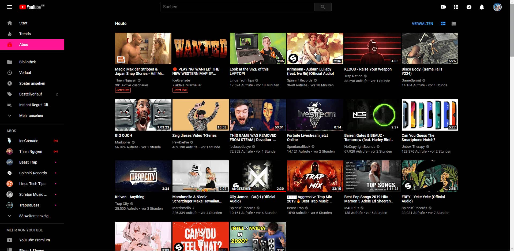Open the Marshmello & Nicole Scherzinger thumbnail
This screenshot has height=251, width=514.
pyautogui.click(x=200, y=176)
